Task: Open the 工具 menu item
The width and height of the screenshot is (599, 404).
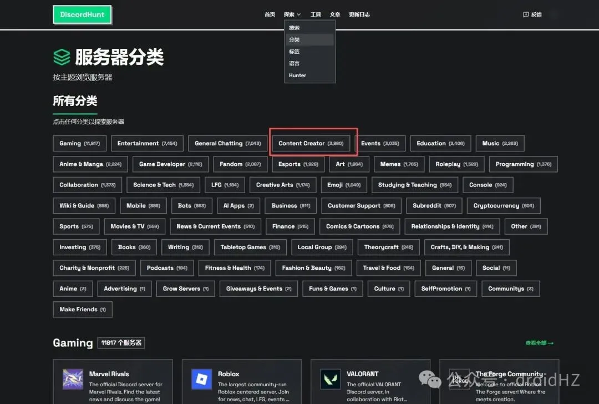Action: pyautogui.click(x=316, y=14)
